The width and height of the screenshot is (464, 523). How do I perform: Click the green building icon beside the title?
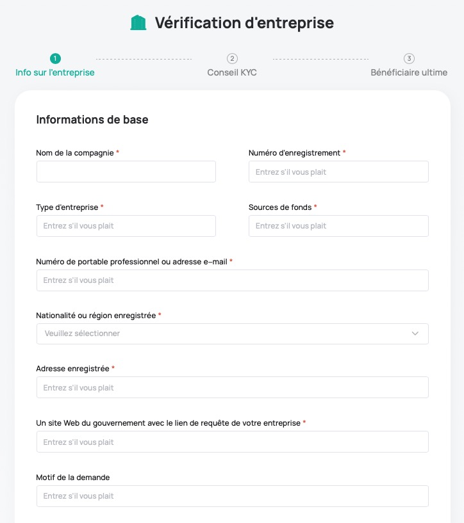(x=138, y=22)
